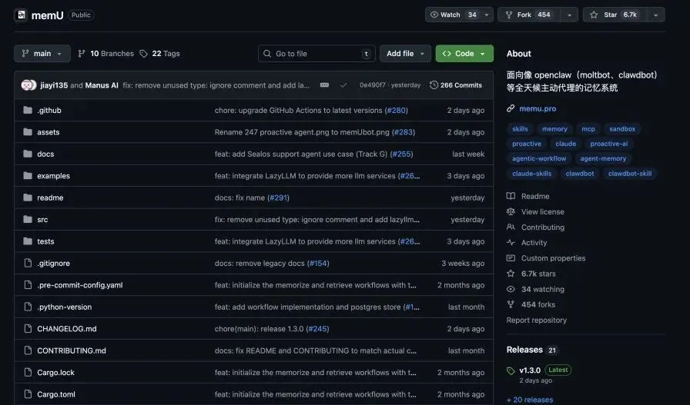Show the + 20 releases link
Viewport: 690px width, 405px height.
click(529, 400)
